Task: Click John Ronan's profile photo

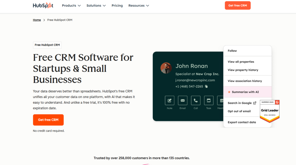Action: pyautogui.click(x=166, y=68)
